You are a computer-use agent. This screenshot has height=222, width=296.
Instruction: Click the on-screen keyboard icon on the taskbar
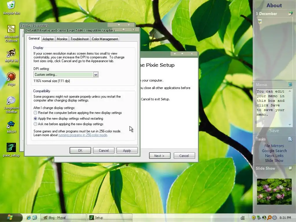(x=243, y=218)
